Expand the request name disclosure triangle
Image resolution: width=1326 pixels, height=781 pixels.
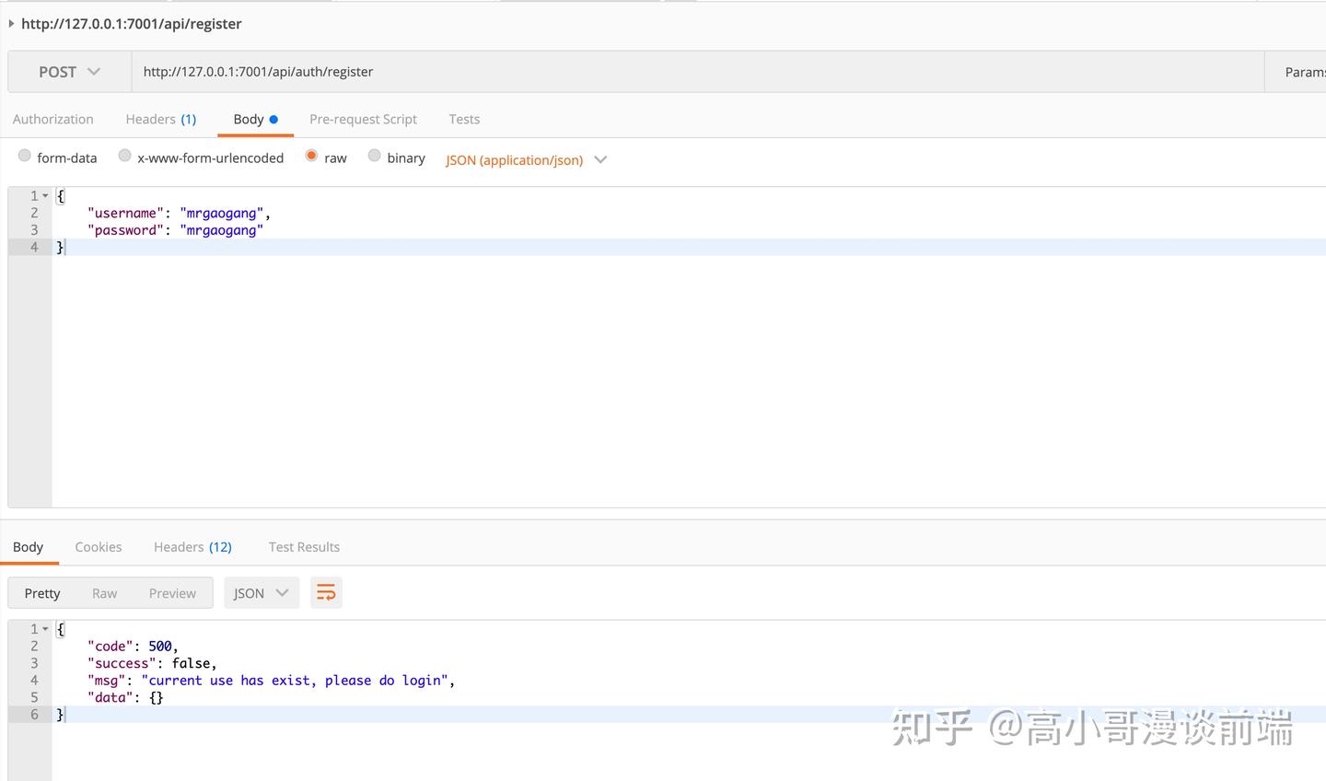(x=11, y=23)
